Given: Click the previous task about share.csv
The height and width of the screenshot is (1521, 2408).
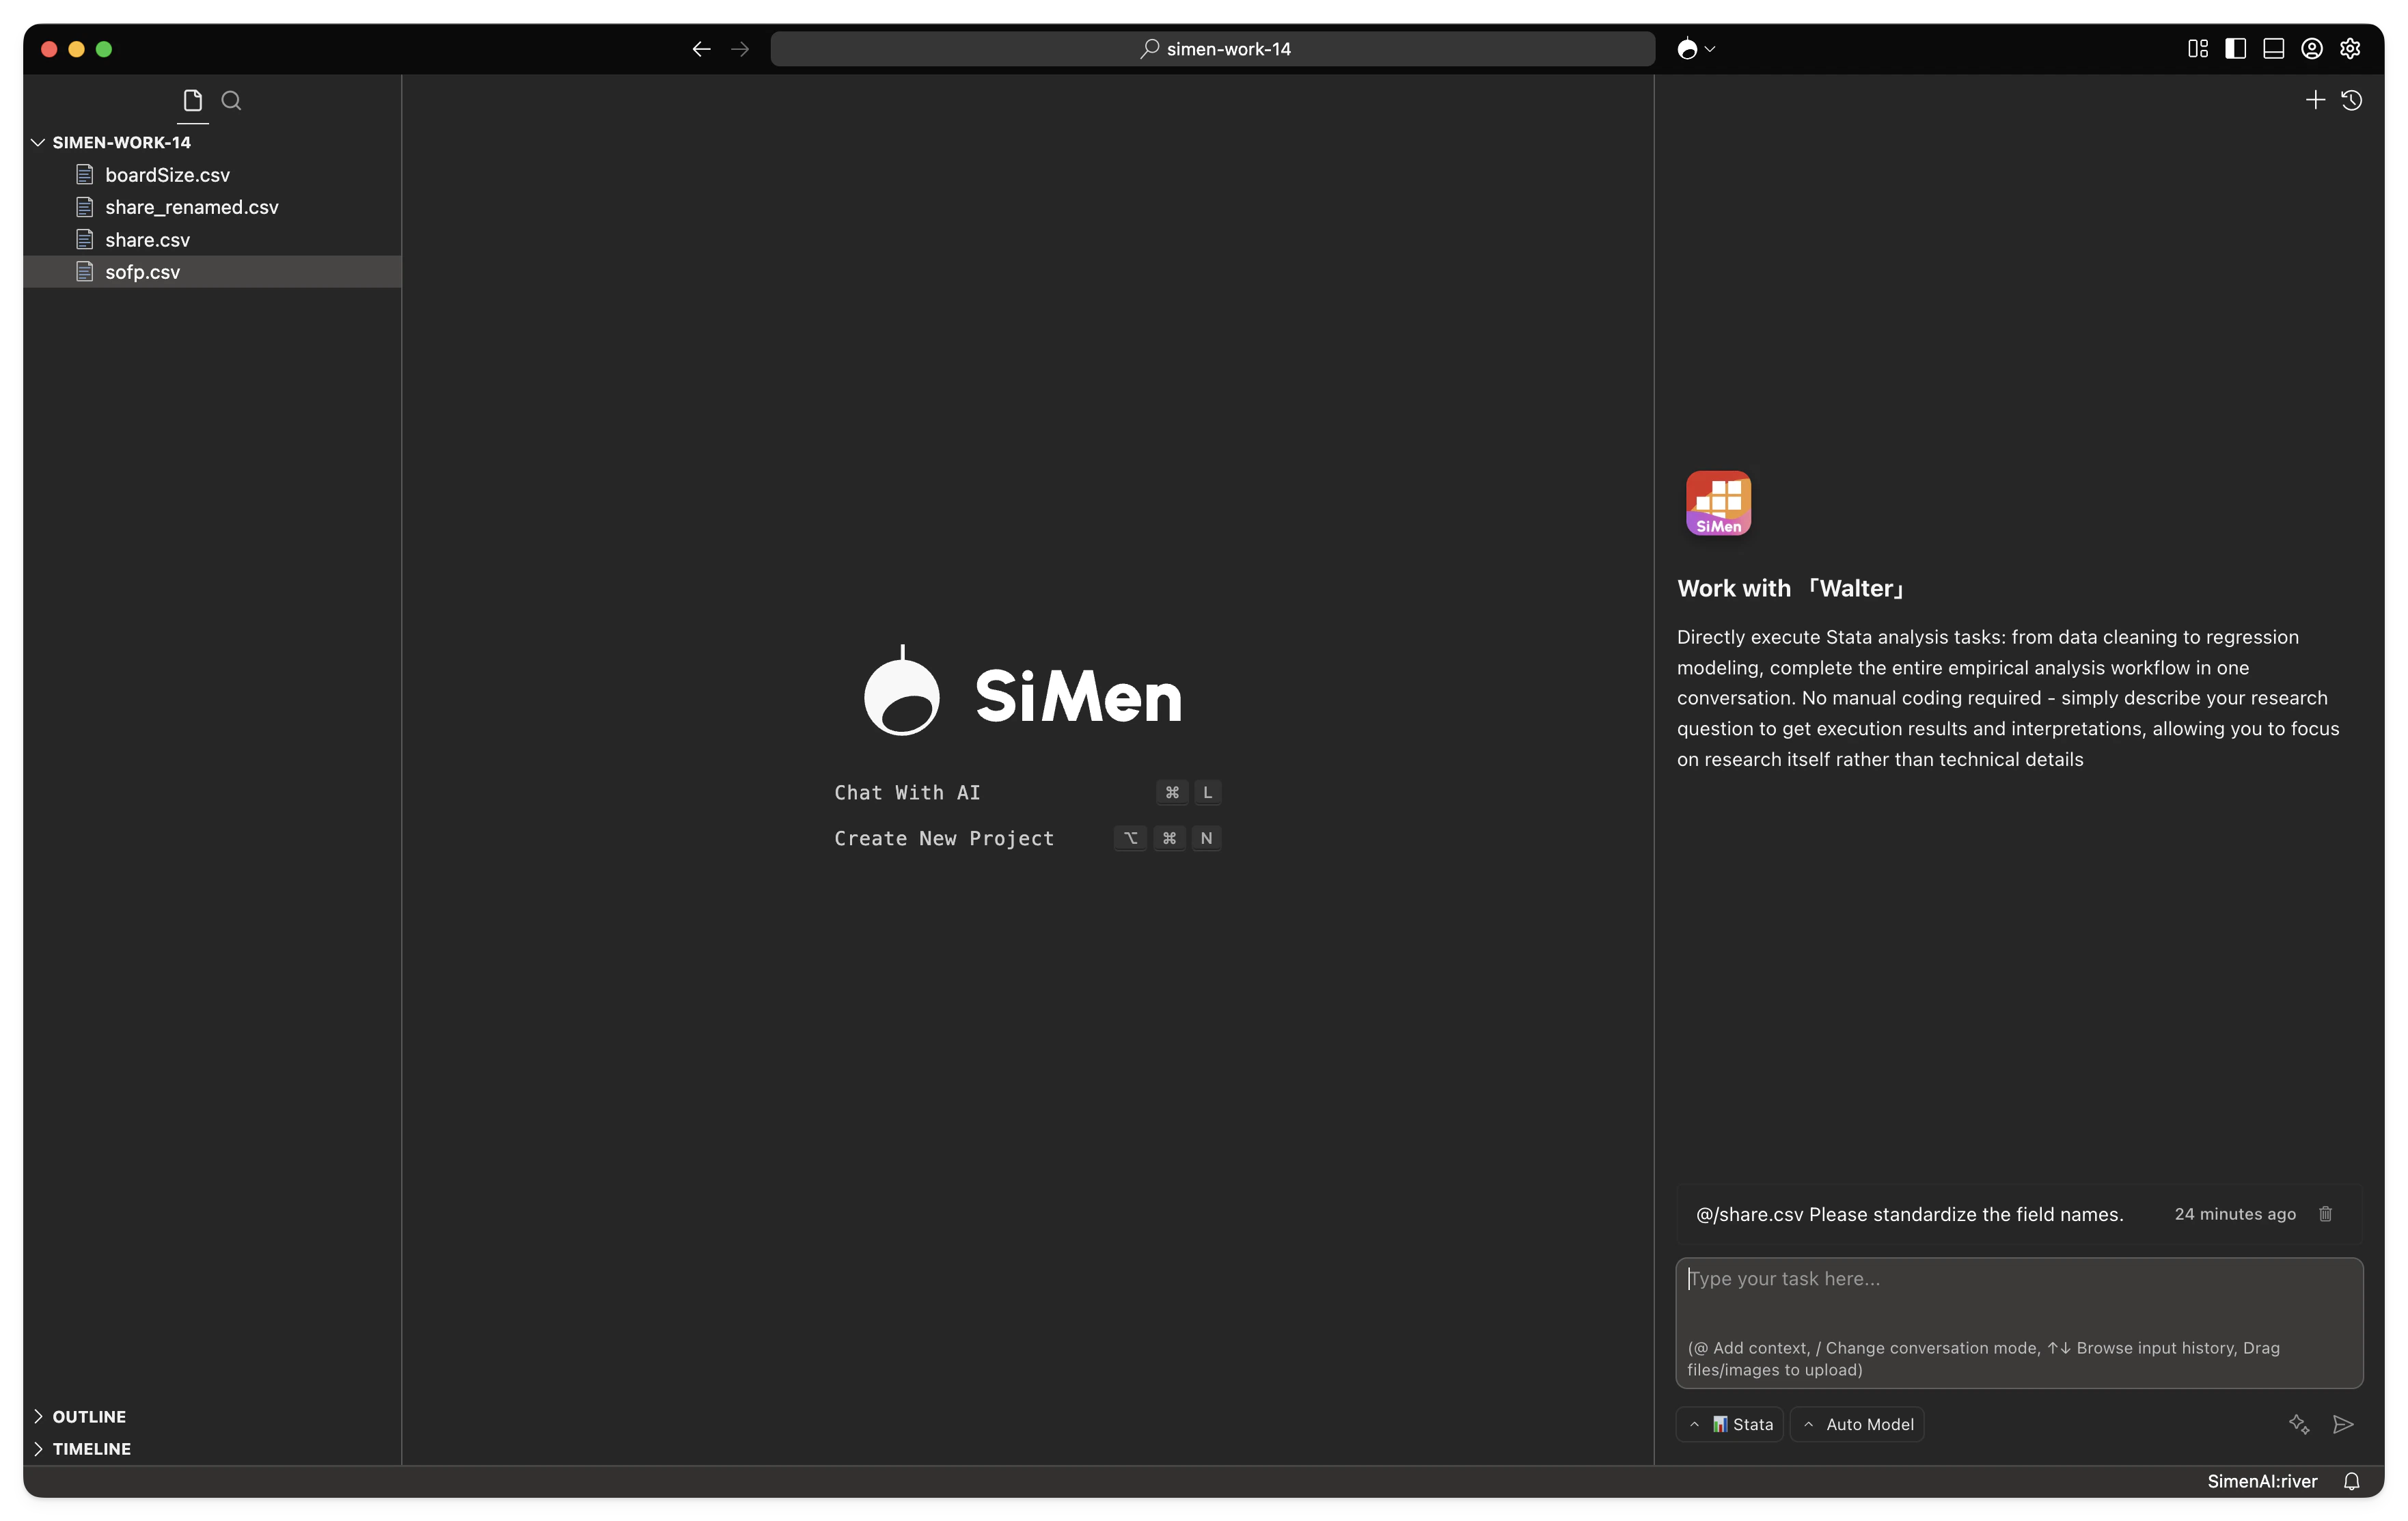Looking at the screenshot, I should pos(1909,1214).
